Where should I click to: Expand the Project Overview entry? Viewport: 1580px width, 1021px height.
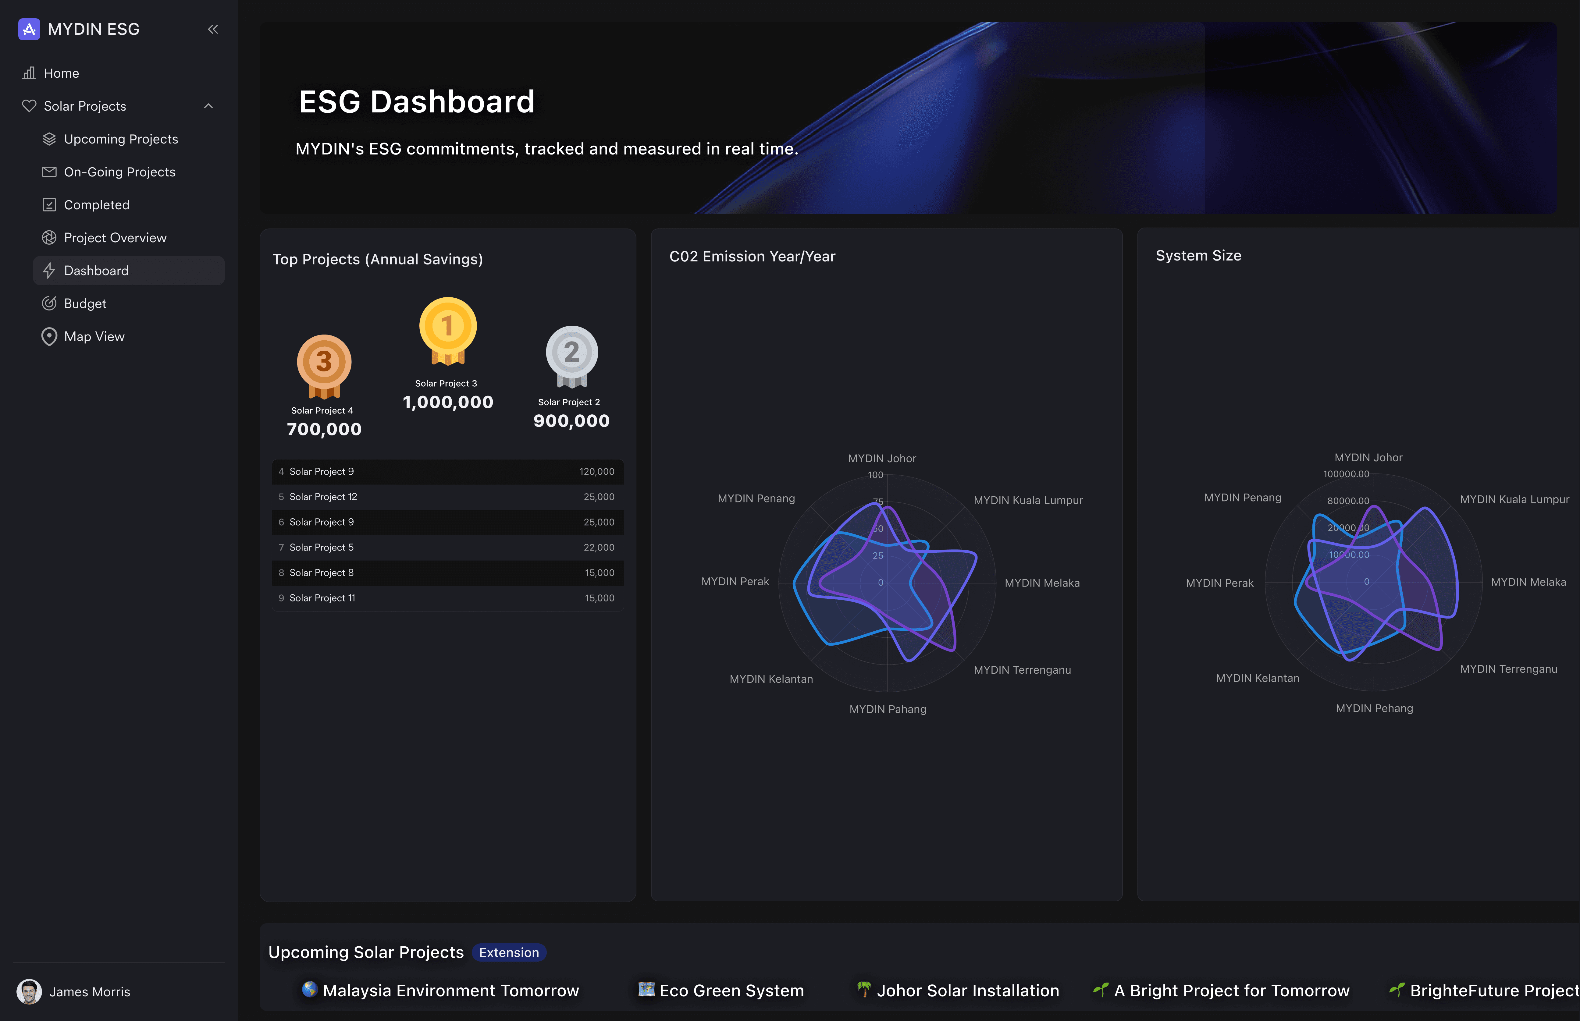click(x=115, y=237)
